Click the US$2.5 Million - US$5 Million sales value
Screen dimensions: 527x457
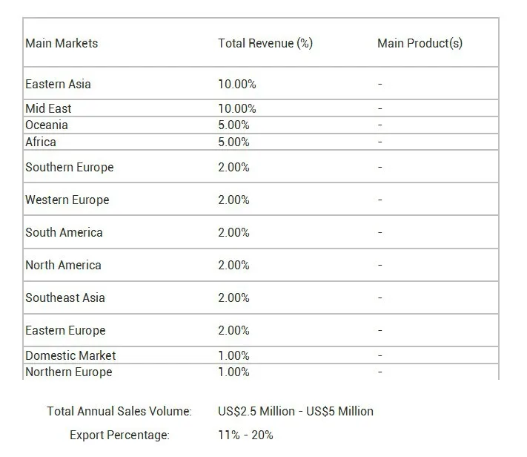click(x=296, y=411)
